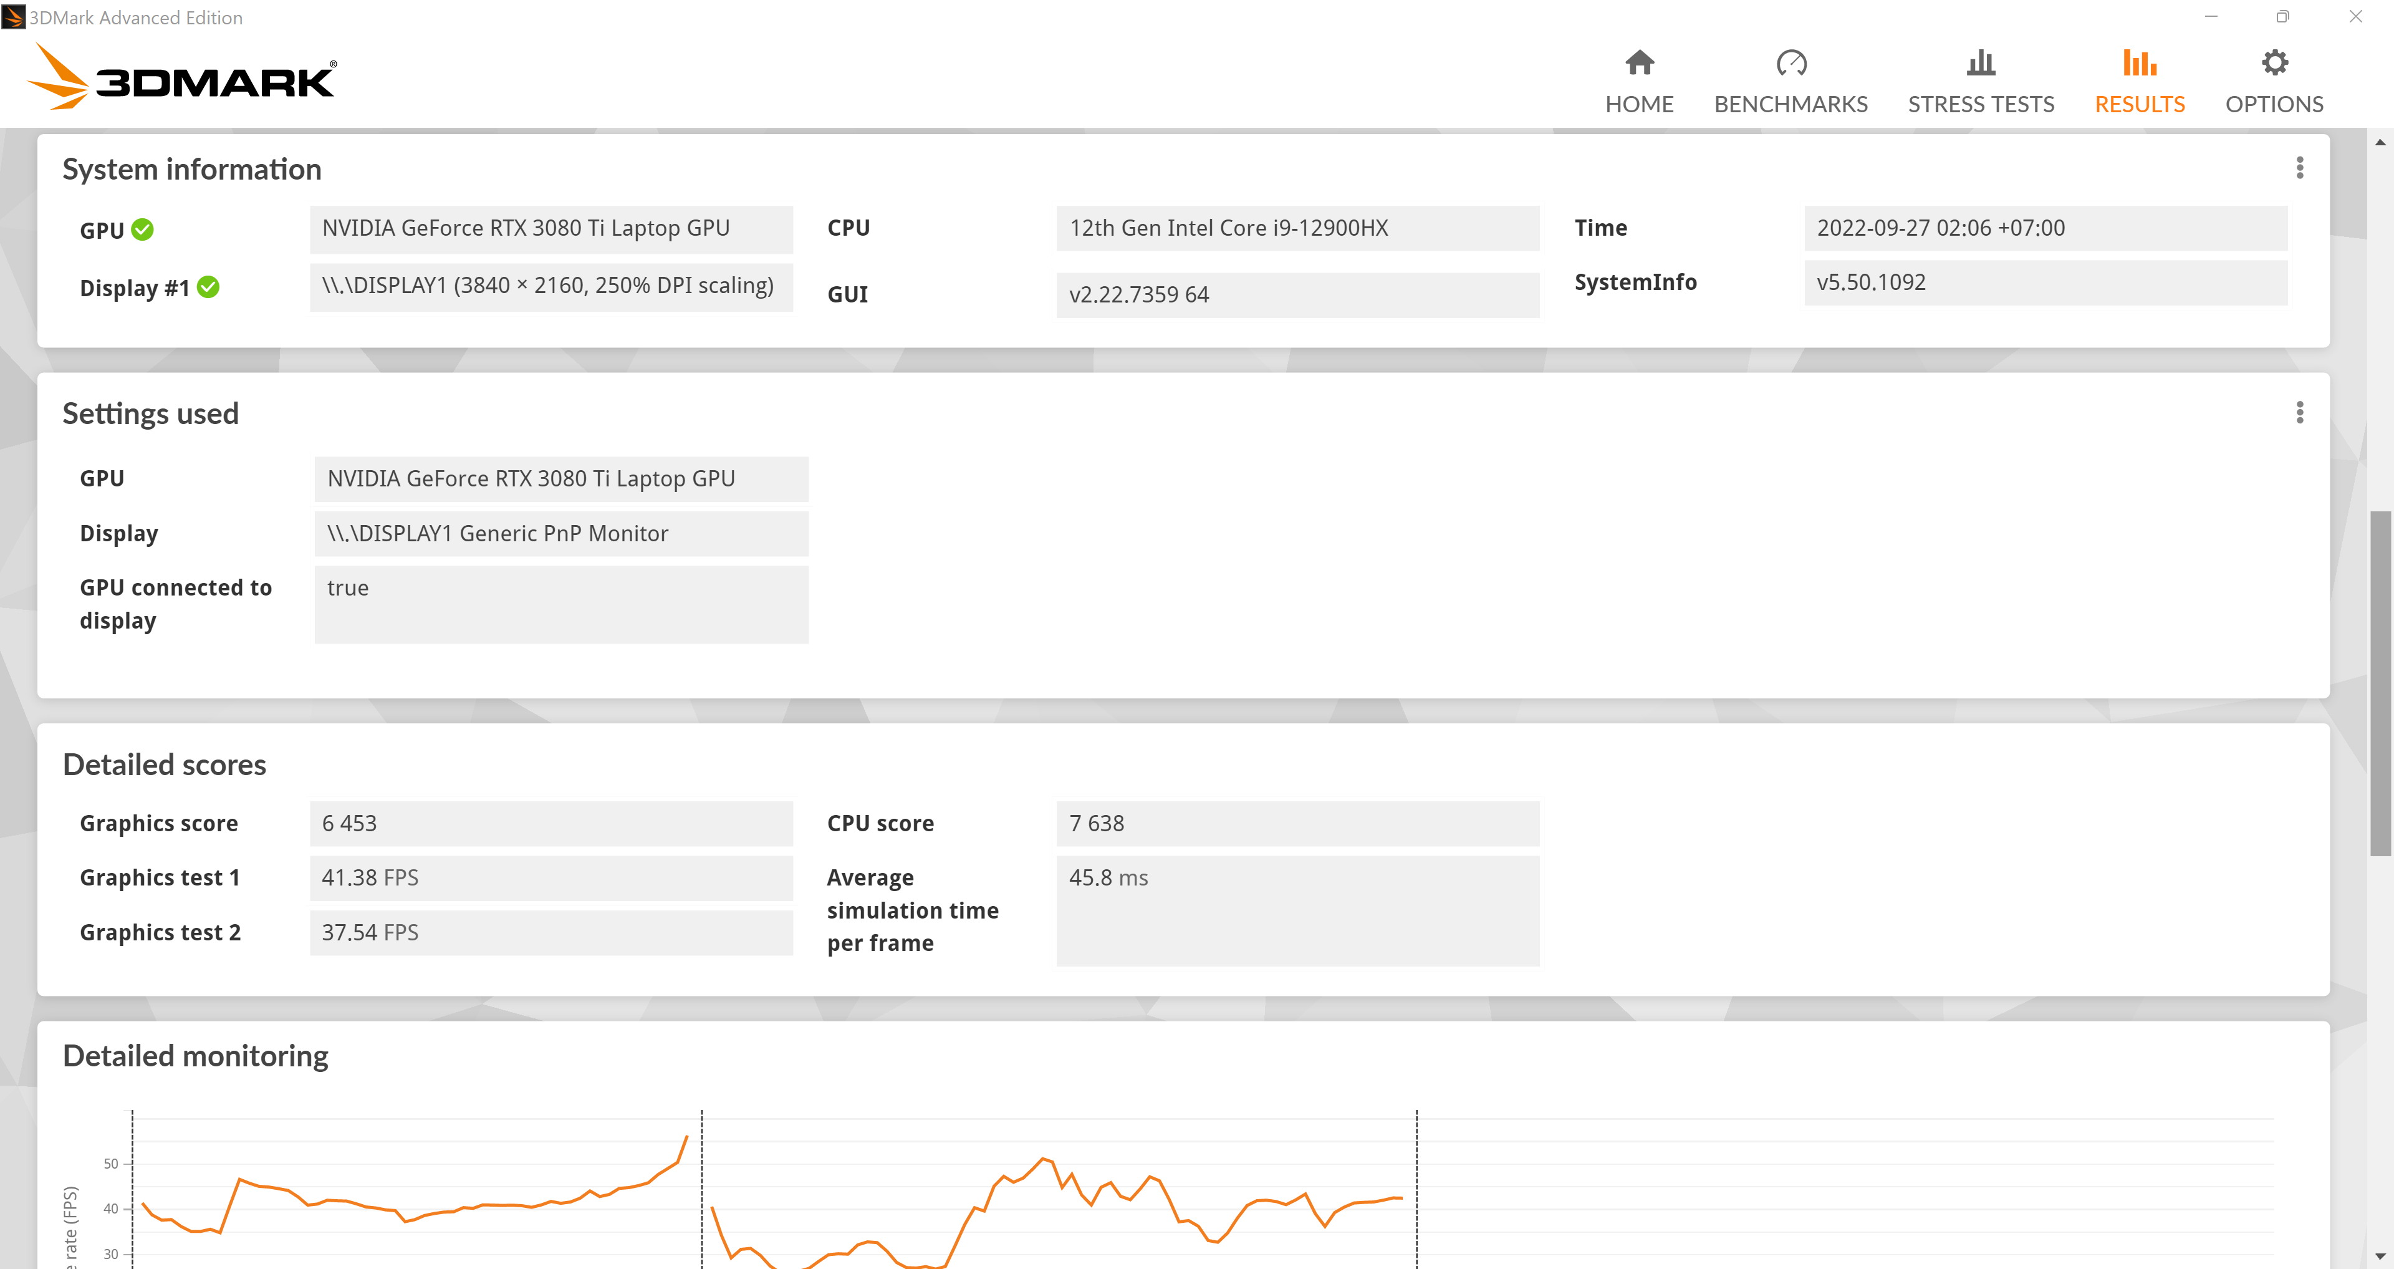This screenshot has height=1269, width=2394.
Task: Minimize the 3DMark window
Action: point(2211,17)
